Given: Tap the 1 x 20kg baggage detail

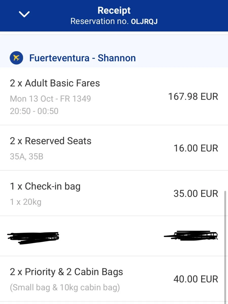Looking at the screenshot, I should tap(25, 202).
